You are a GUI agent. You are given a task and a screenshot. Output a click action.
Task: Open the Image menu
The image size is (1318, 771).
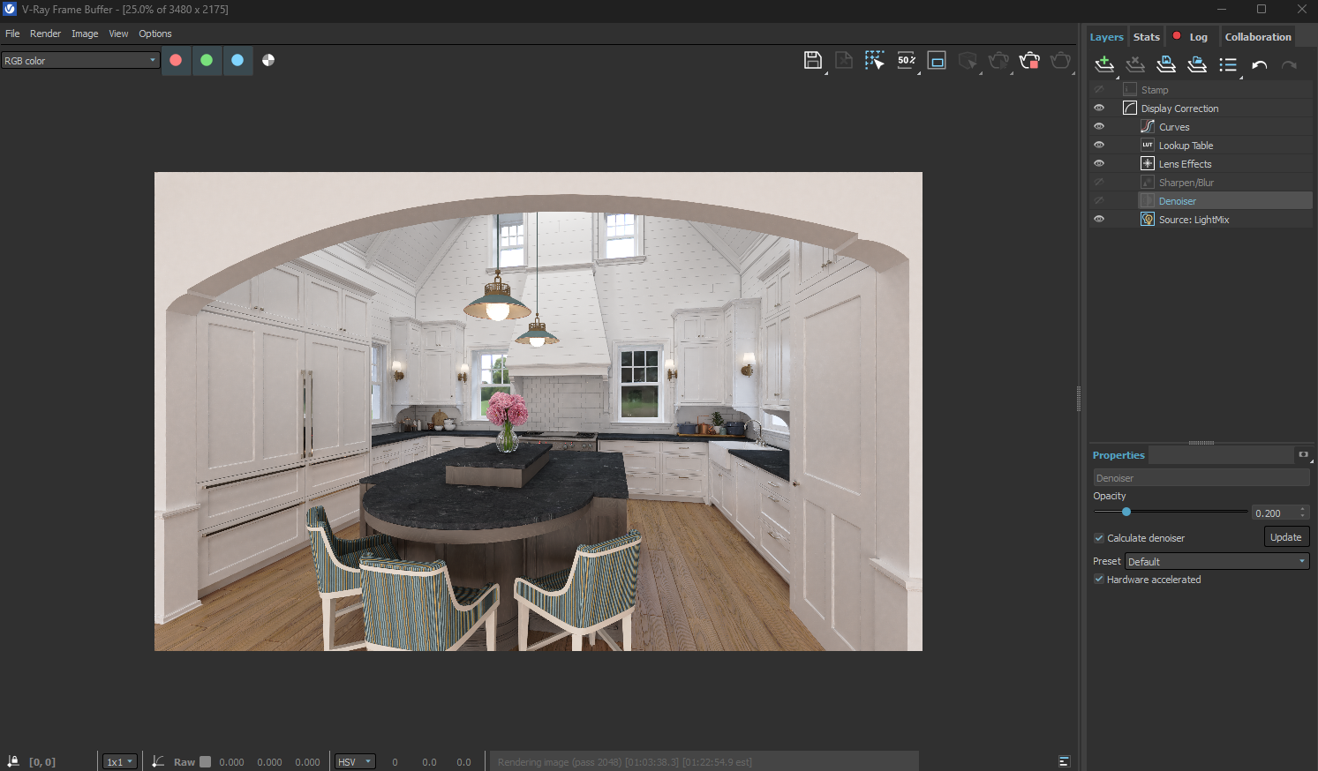[x=85, y=34]
